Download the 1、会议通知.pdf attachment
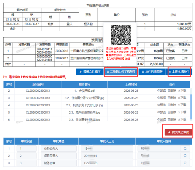Screen dimensions: 195x170 [x=182, y=91]
